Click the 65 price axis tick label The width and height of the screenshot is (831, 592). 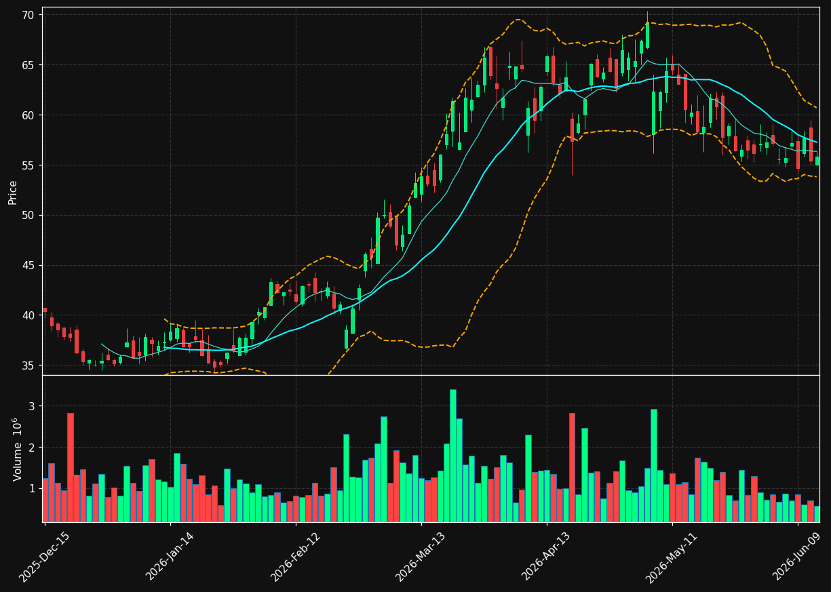coord(29,65)
